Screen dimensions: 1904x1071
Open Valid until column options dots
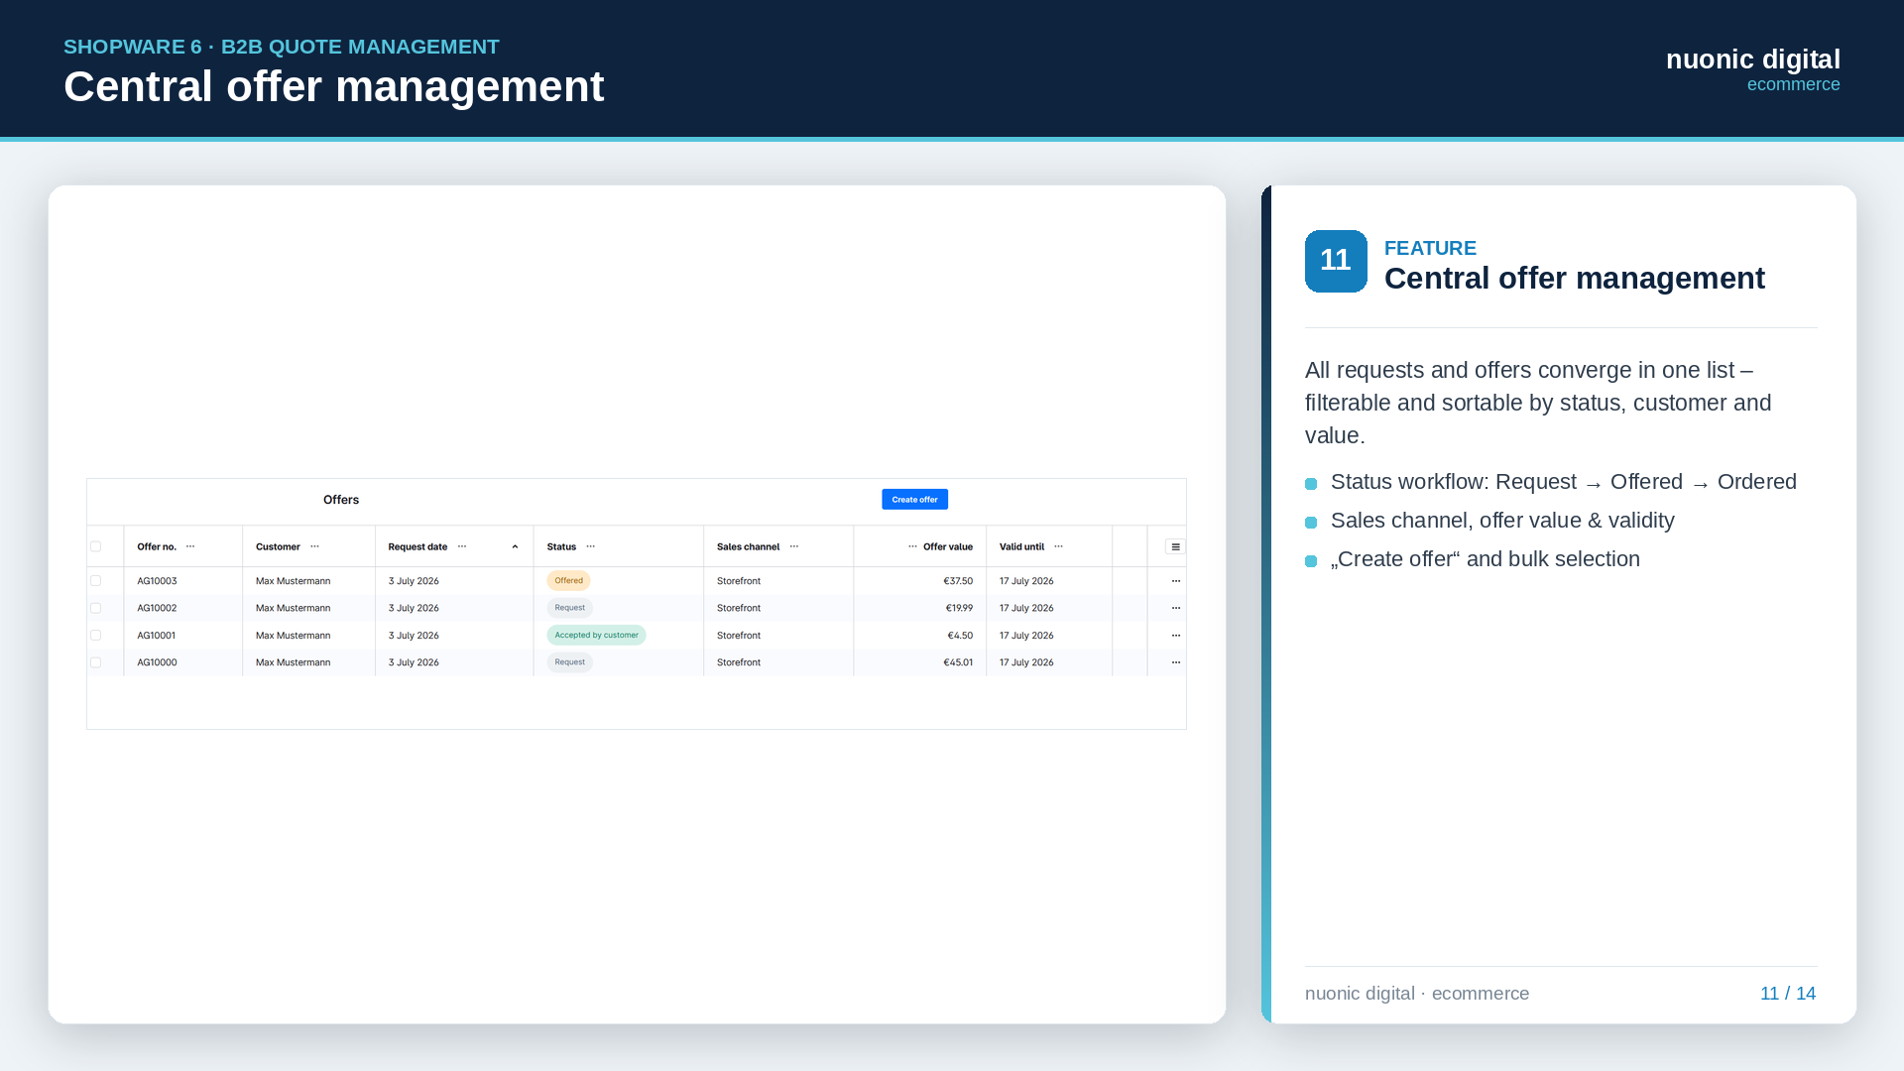click(x=1058, y=546)
